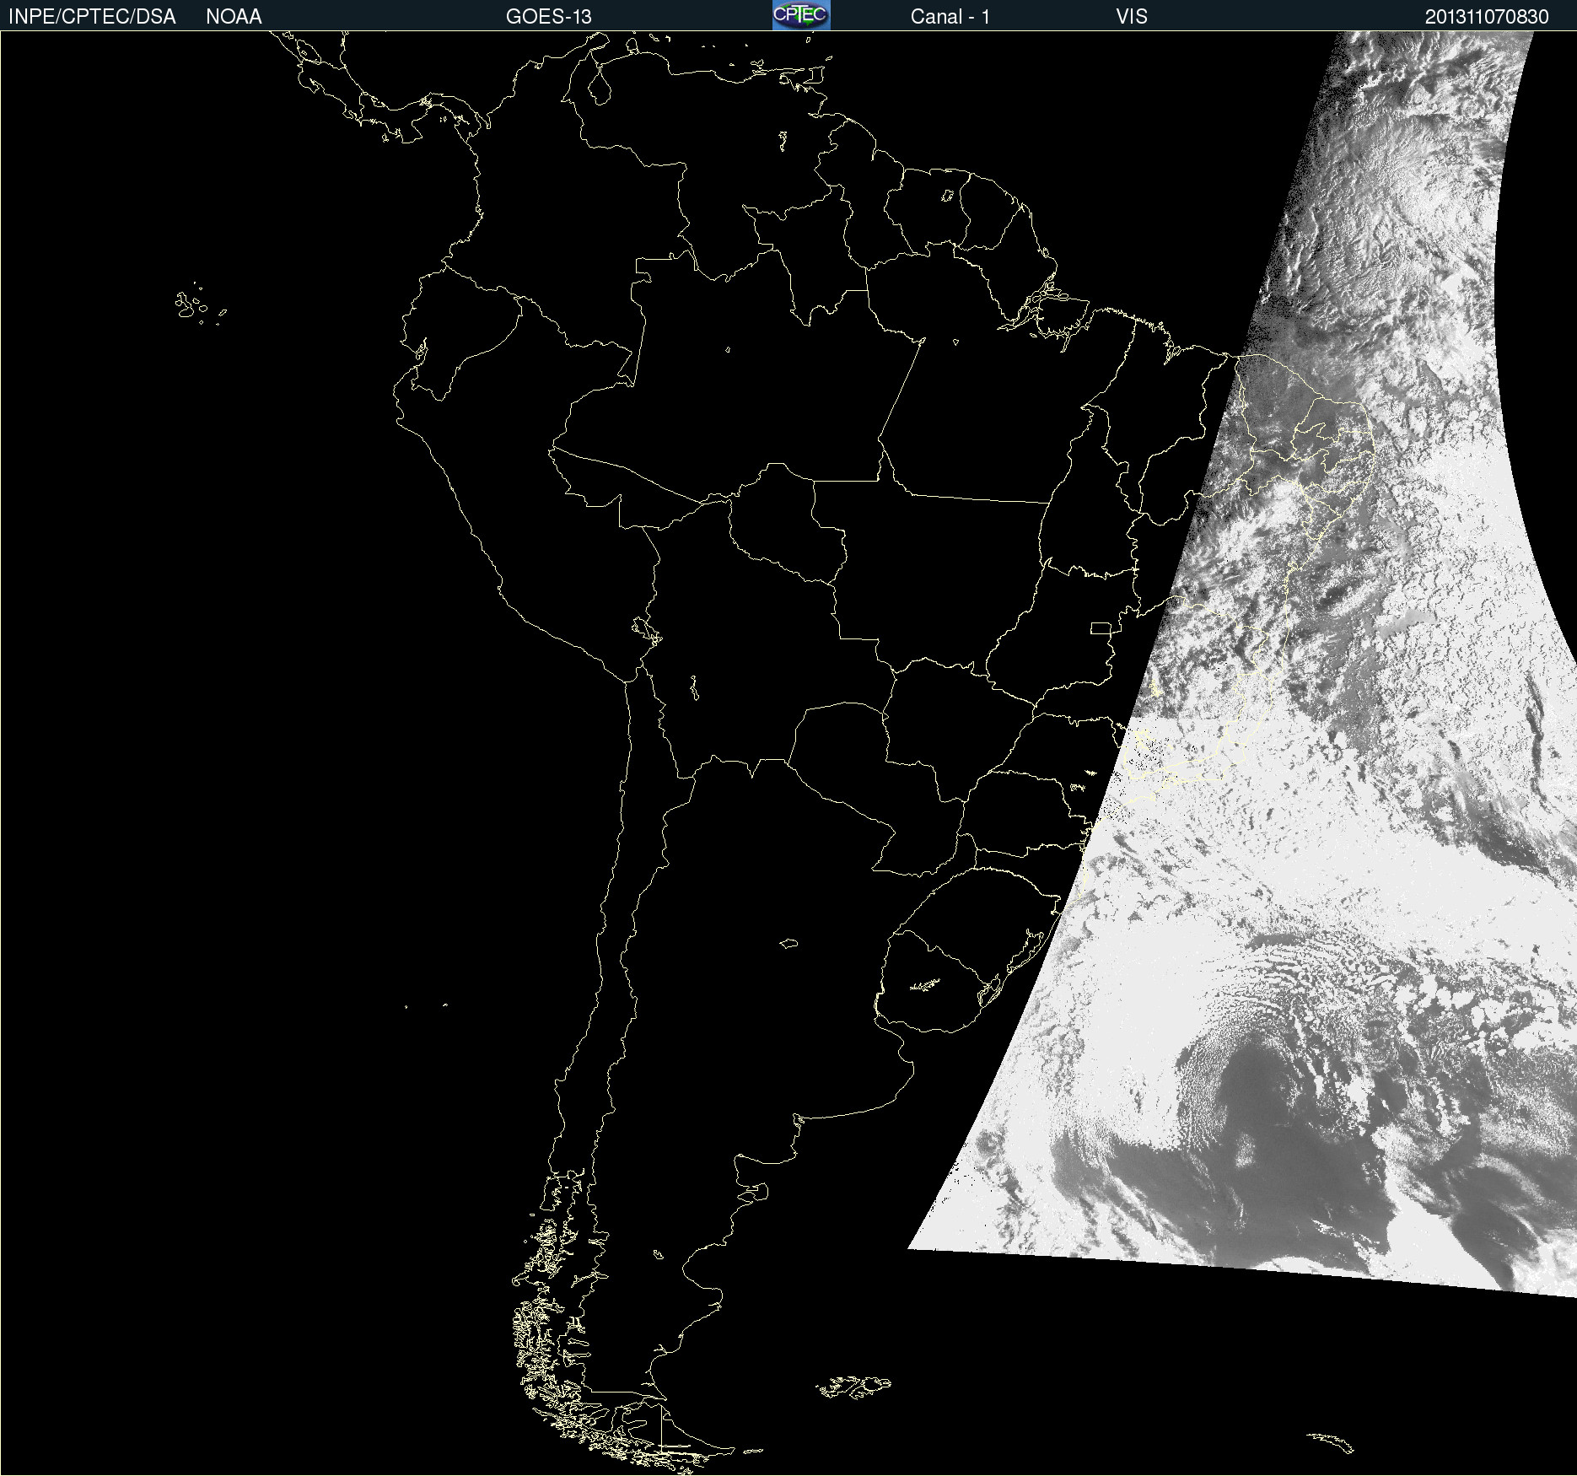Click the Canal - 1 channel label
This screenshot has height=1476, width=1577.
pyautogui.click(x=950, y=17)
